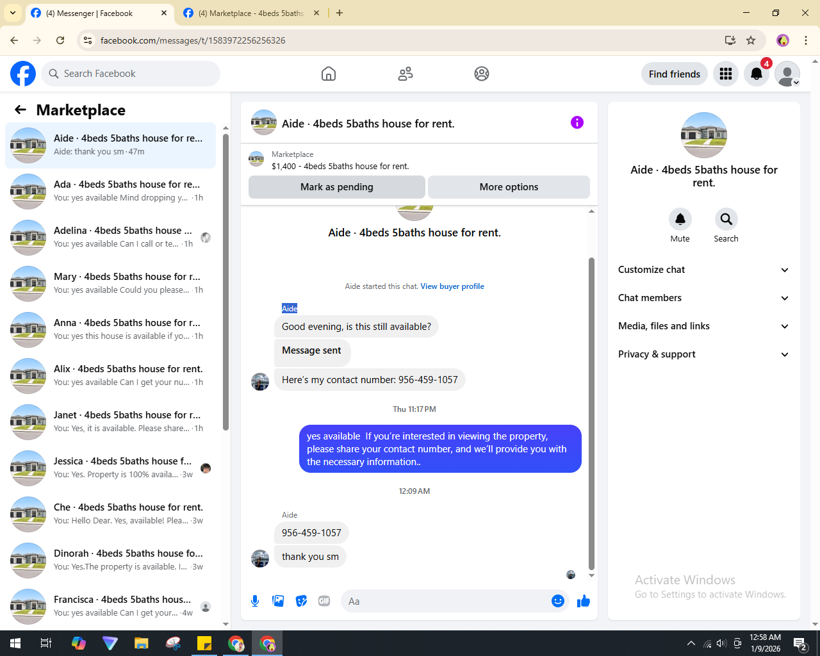The image size is (820, 656).
Task: Open a new browser tab
Action: pos(340,13)
